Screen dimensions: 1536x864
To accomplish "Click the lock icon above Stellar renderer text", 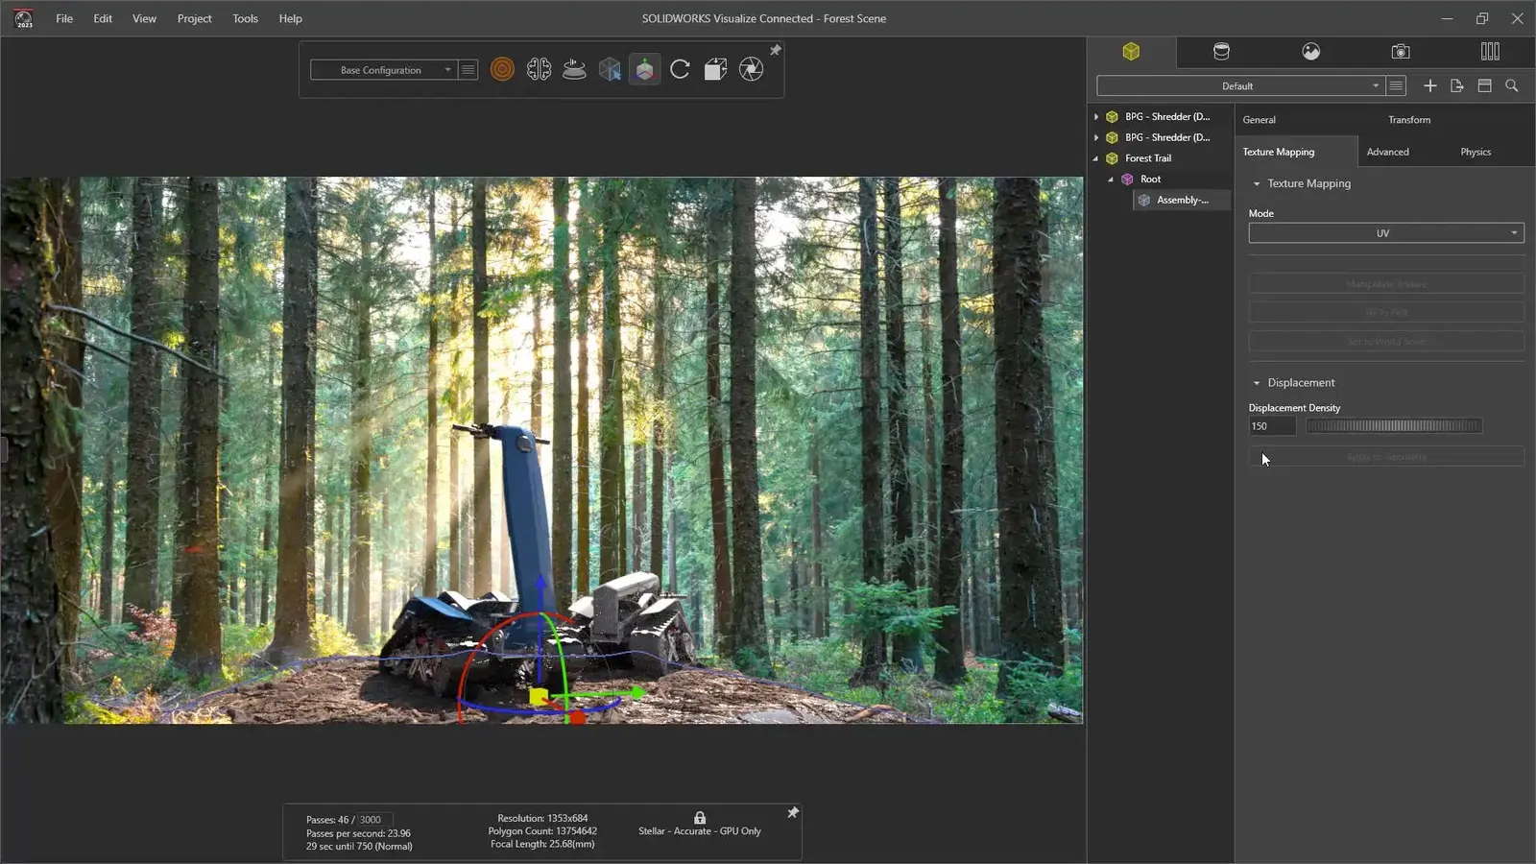I will click(700, 818).
